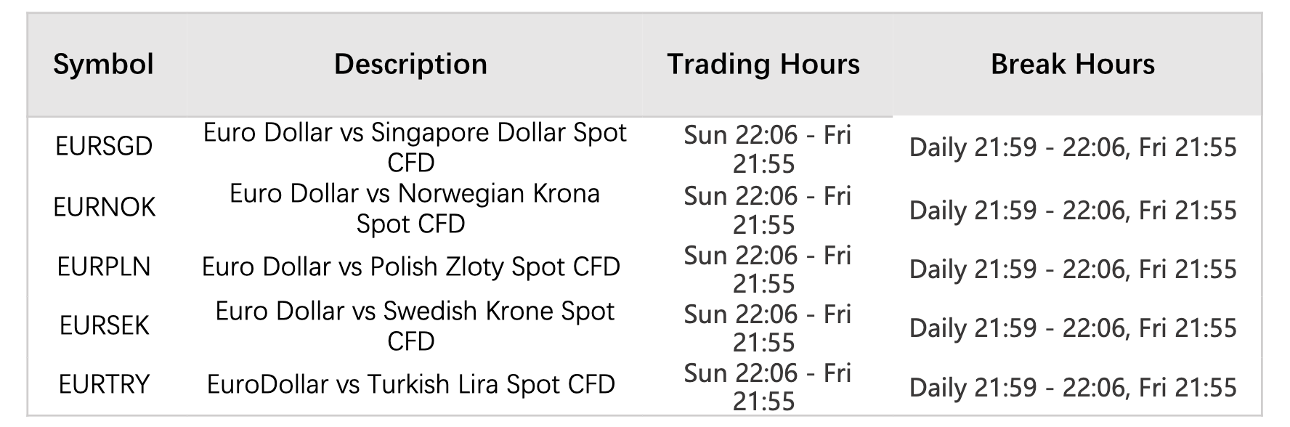
Task: Select the EURNOK symbol cell
Action: 104,208
